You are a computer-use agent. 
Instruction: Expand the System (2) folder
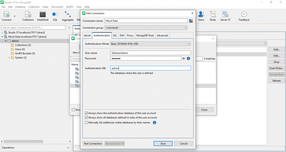tap(9, 58)
